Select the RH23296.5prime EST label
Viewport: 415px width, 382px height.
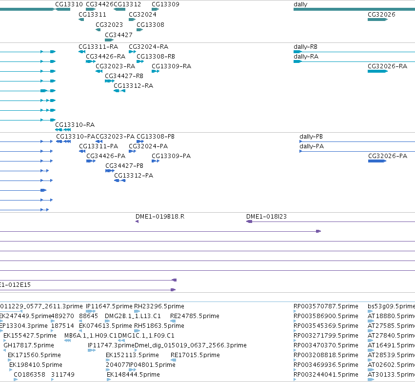pos(159,306)
